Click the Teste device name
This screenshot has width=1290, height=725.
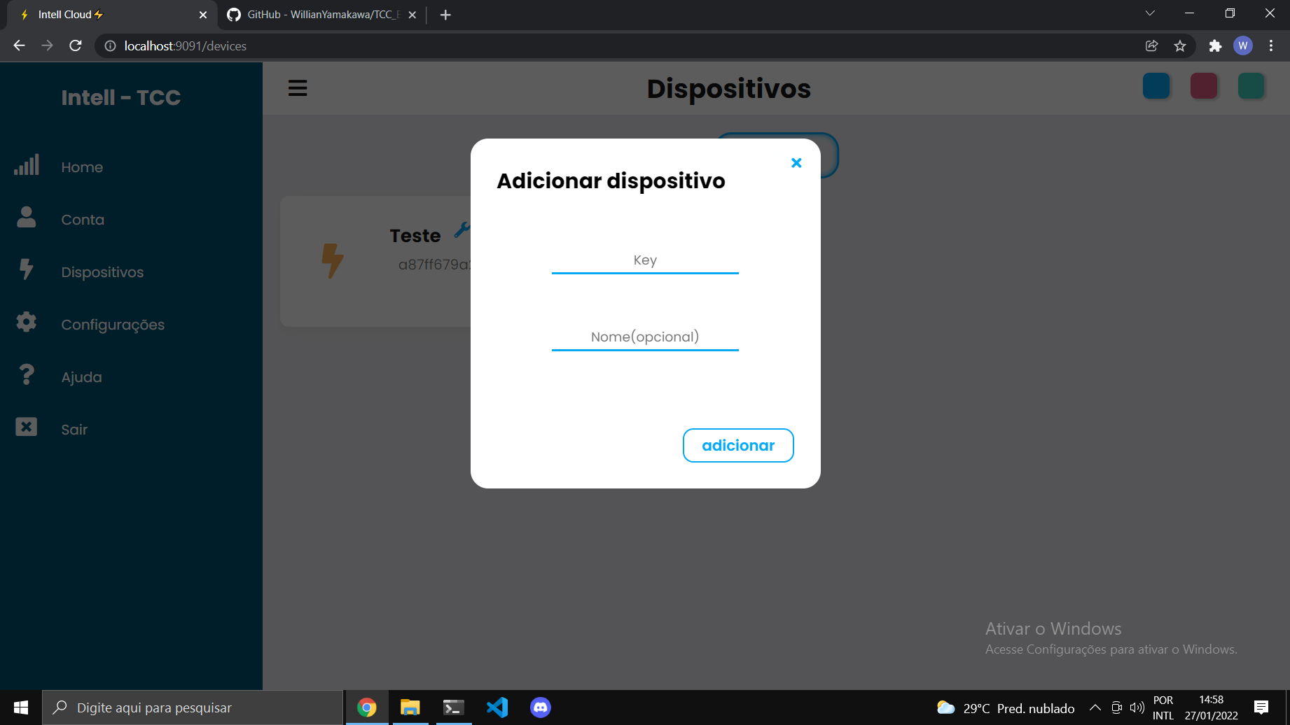tap(415, 236)
